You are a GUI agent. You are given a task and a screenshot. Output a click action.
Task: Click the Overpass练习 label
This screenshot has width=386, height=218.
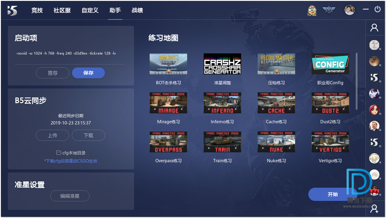tap(169, 161)
